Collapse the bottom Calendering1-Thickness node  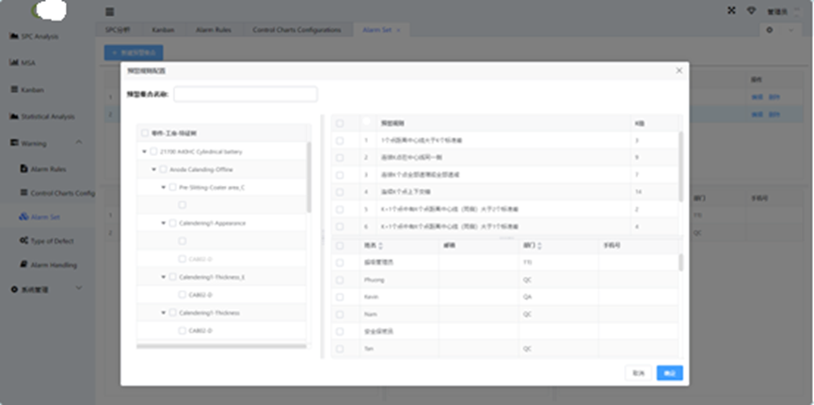click(x=164, y=313)
